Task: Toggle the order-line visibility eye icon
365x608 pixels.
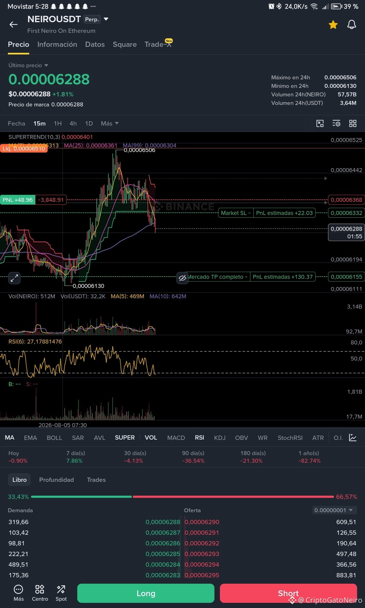Action: tap(182, 278)
